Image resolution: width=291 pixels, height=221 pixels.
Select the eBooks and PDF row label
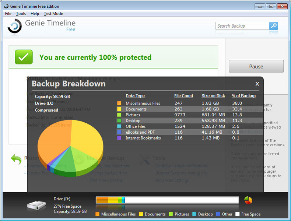pyautogui.click(x=140, y=132)
